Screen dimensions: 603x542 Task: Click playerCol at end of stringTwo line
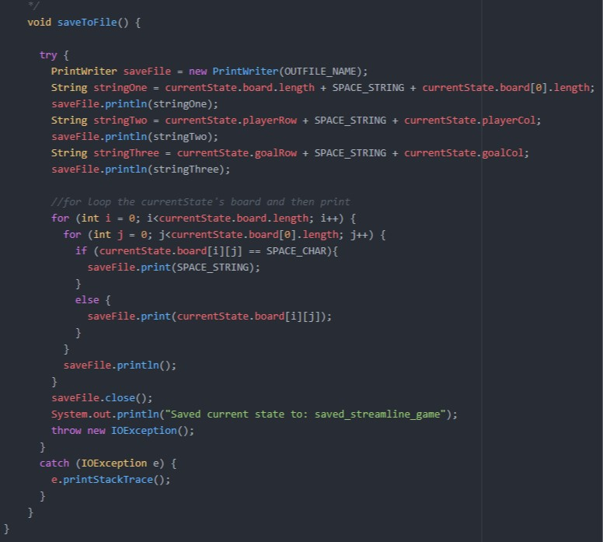click(508, 121)
